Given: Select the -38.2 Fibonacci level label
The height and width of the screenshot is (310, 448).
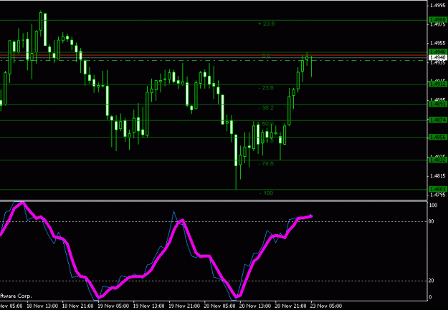Looking at the screenshot, I should pos(266,108).
